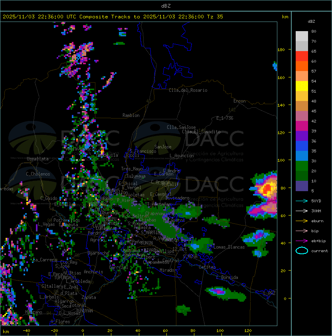Click the 'Zapata' map label

tap(89, 297)
